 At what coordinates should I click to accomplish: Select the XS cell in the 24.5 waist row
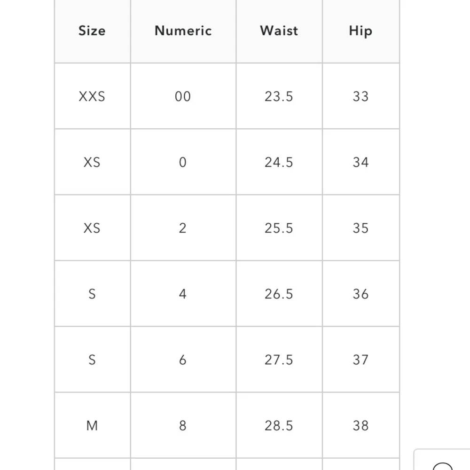tap(92, 162)
